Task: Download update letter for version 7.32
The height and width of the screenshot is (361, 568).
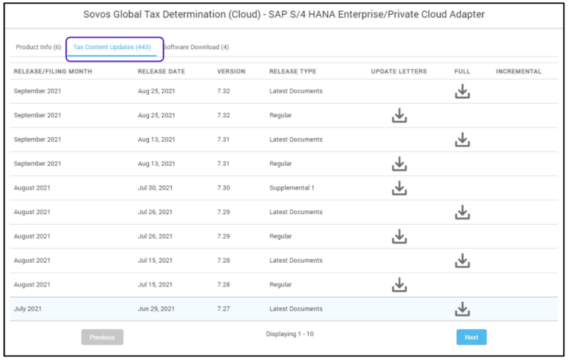Action: [x=399, y=115]
